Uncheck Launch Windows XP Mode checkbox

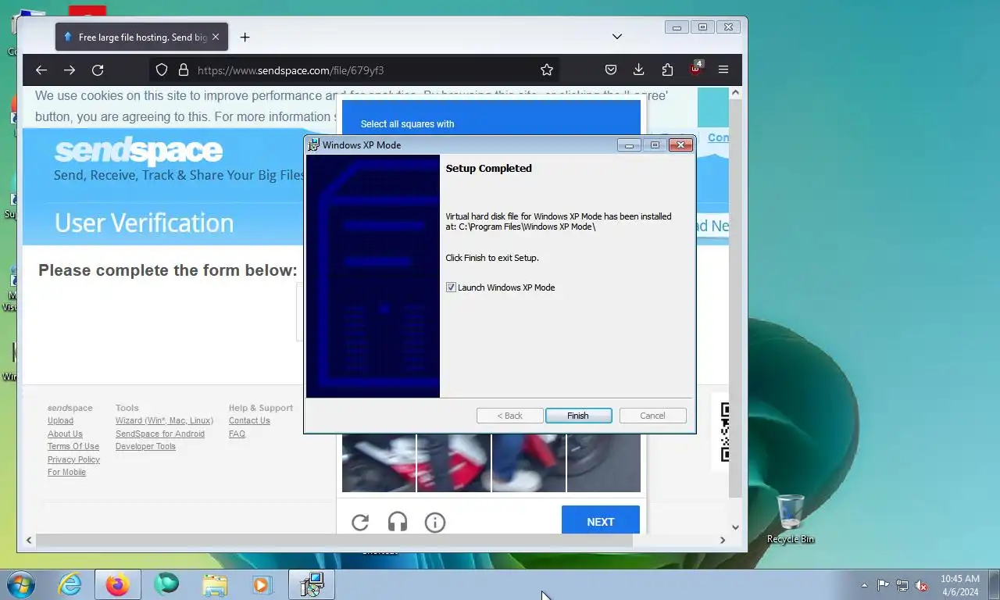(x=451, y=287)
